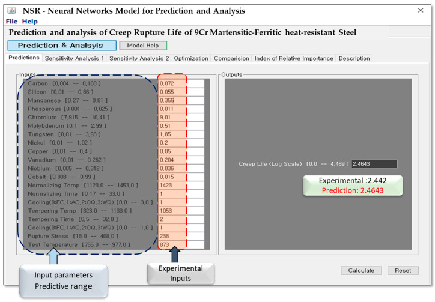This screenshot has width=435, height=302.
Task: Click the Tempering Time [0,5 -- 32,0] label
Action: pos(73,219)
